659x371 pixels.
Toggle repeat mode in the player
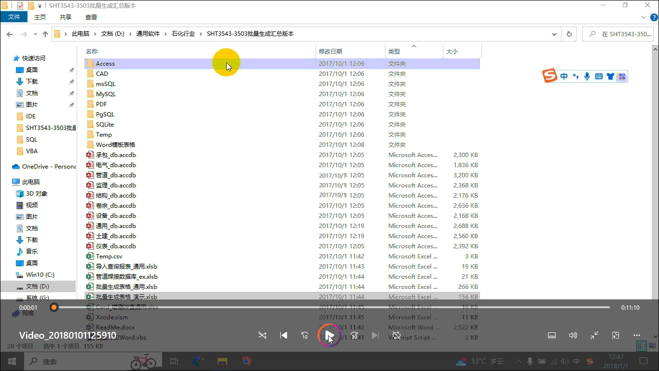397,335
